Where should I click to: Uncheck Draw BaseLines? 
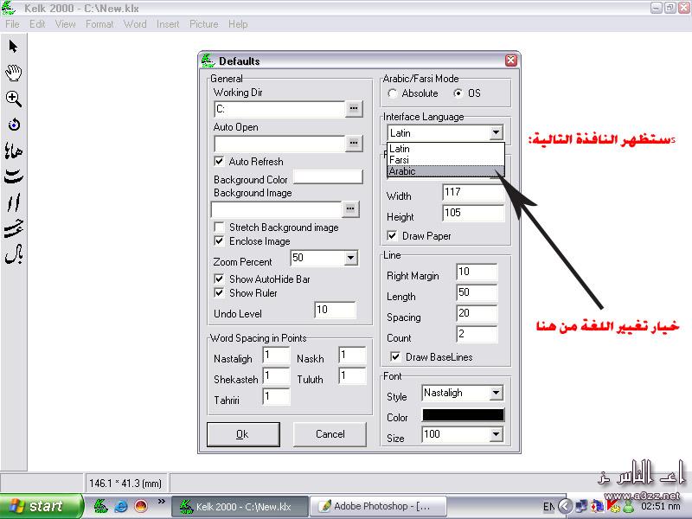(395, 356)
